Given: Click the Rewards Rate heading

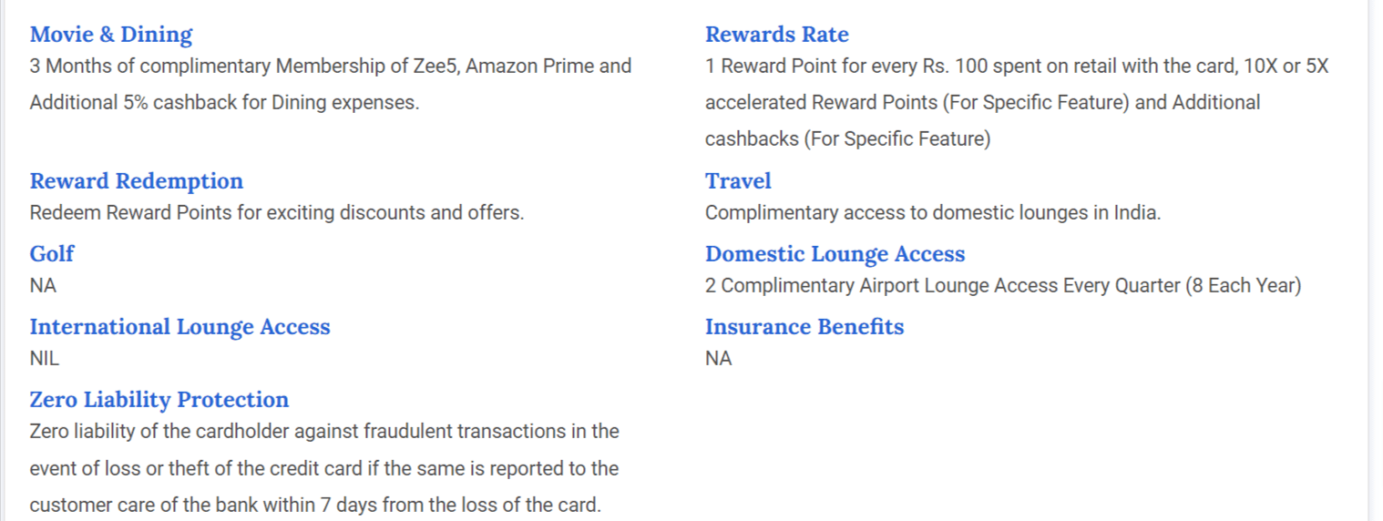Looking at the screenshot, I should click(x=776, y=35).
